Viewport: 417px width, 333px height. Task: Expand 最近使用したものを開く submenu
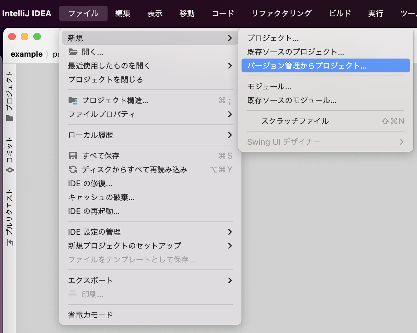click(230, 66)
